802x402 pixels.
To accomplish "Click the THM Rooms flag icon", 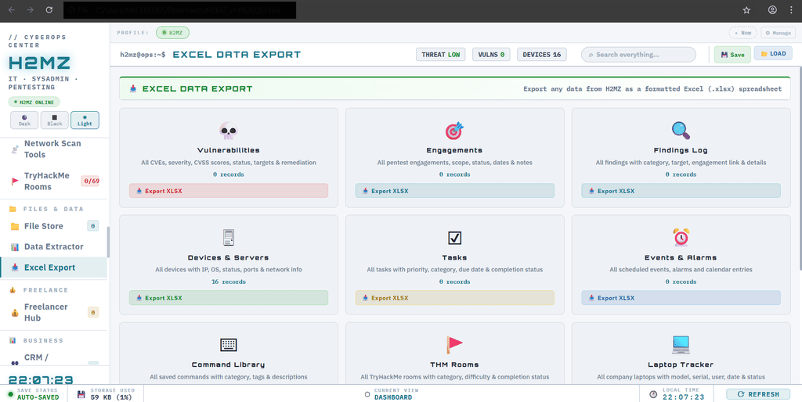I will [454, 344].
